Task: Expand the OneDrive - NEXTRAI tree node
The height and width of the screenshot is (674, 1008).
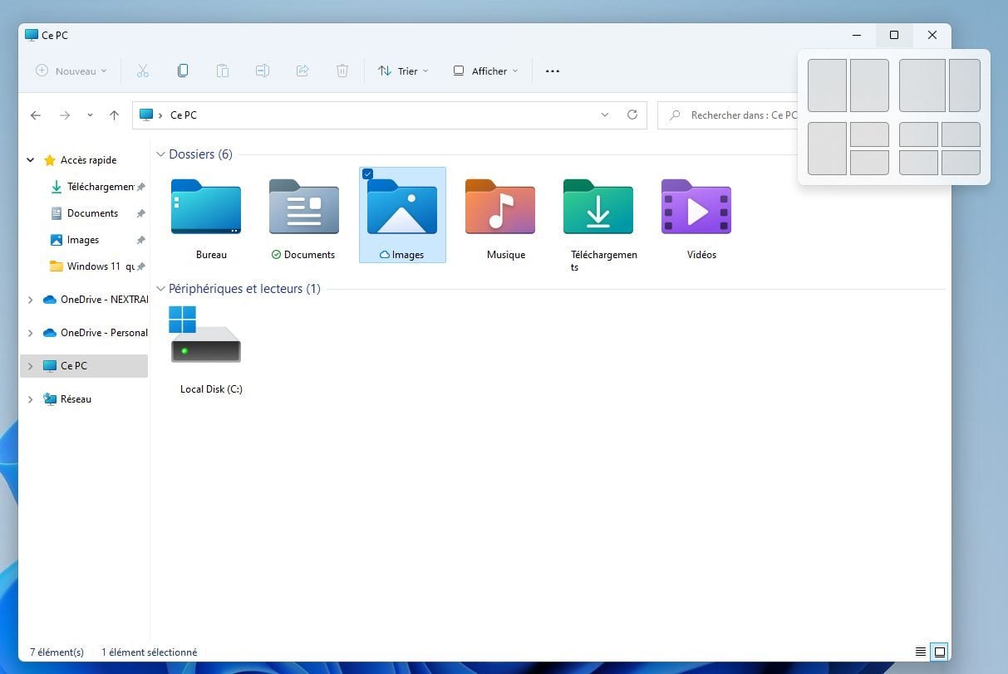Action: pos(31,300)
